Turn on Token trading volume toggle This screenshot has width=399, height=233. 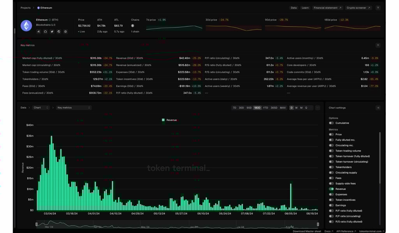click(x=331, y=151)
